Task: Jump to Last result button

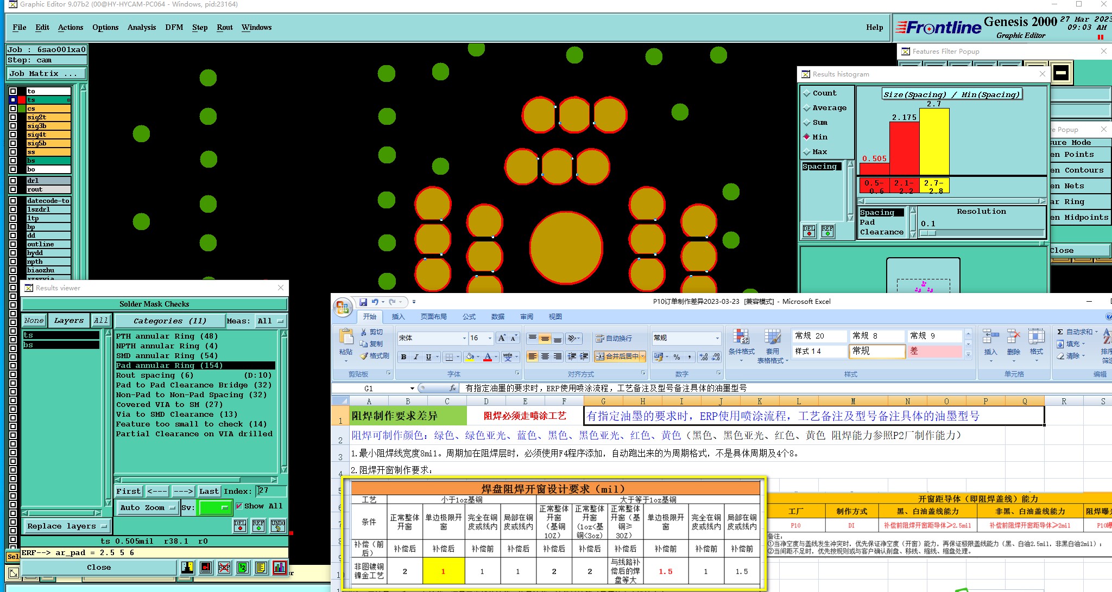Action: pyautogui.click(x=208, y=491)
